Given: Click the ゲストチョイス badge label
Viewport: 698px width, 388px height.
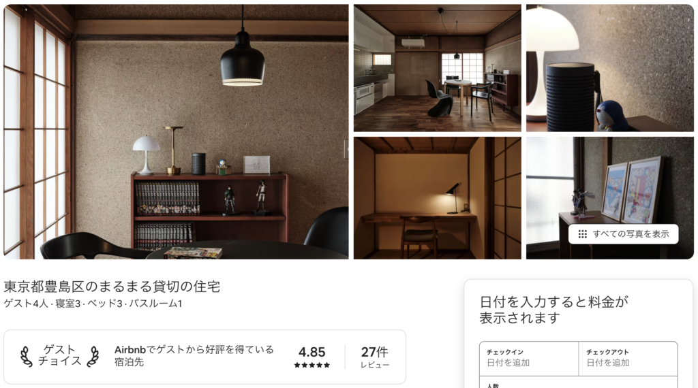Looking at the screenshot, I should coord(60,355).
